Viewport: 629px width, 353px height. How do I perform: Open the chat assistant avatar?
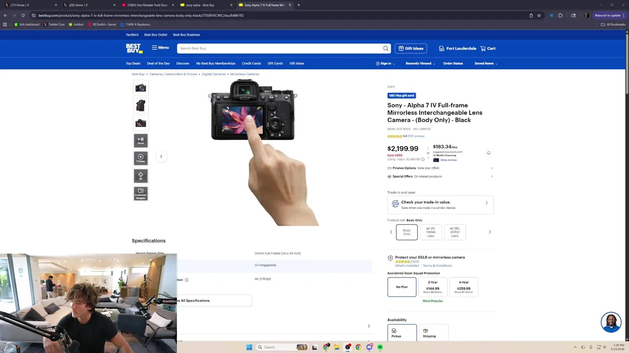[x=611, y=322]
